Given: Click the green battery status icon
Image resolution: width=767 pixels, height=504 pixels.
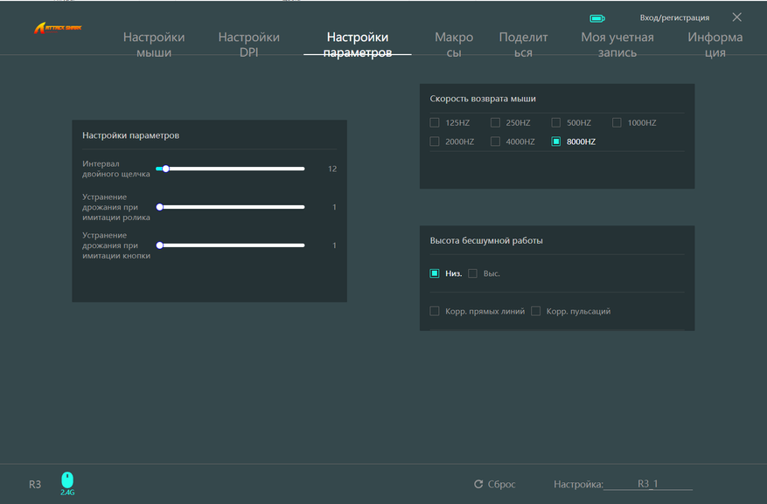Looking at the screenshot, I should click(597, 17).
